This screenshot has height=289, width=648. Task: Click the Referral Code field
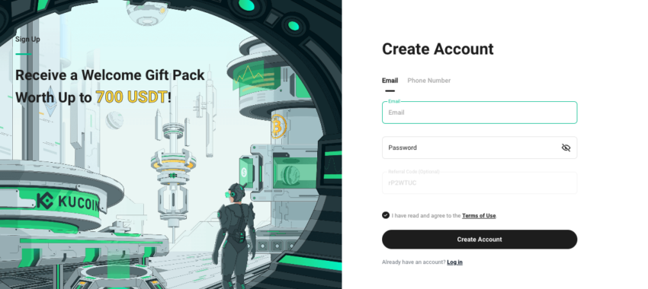click(480, 183)
